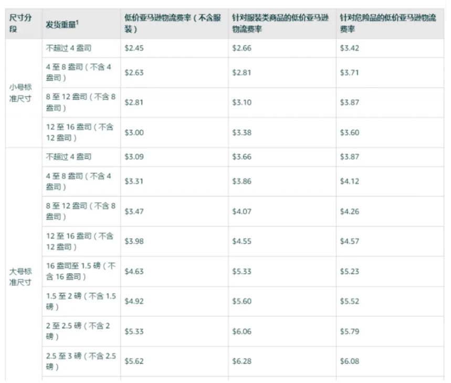Click the 小号标准尺寸 size tier cell
Image resolution: width=451 pixels, height=383 pixels.
click(x=20, y=93)
